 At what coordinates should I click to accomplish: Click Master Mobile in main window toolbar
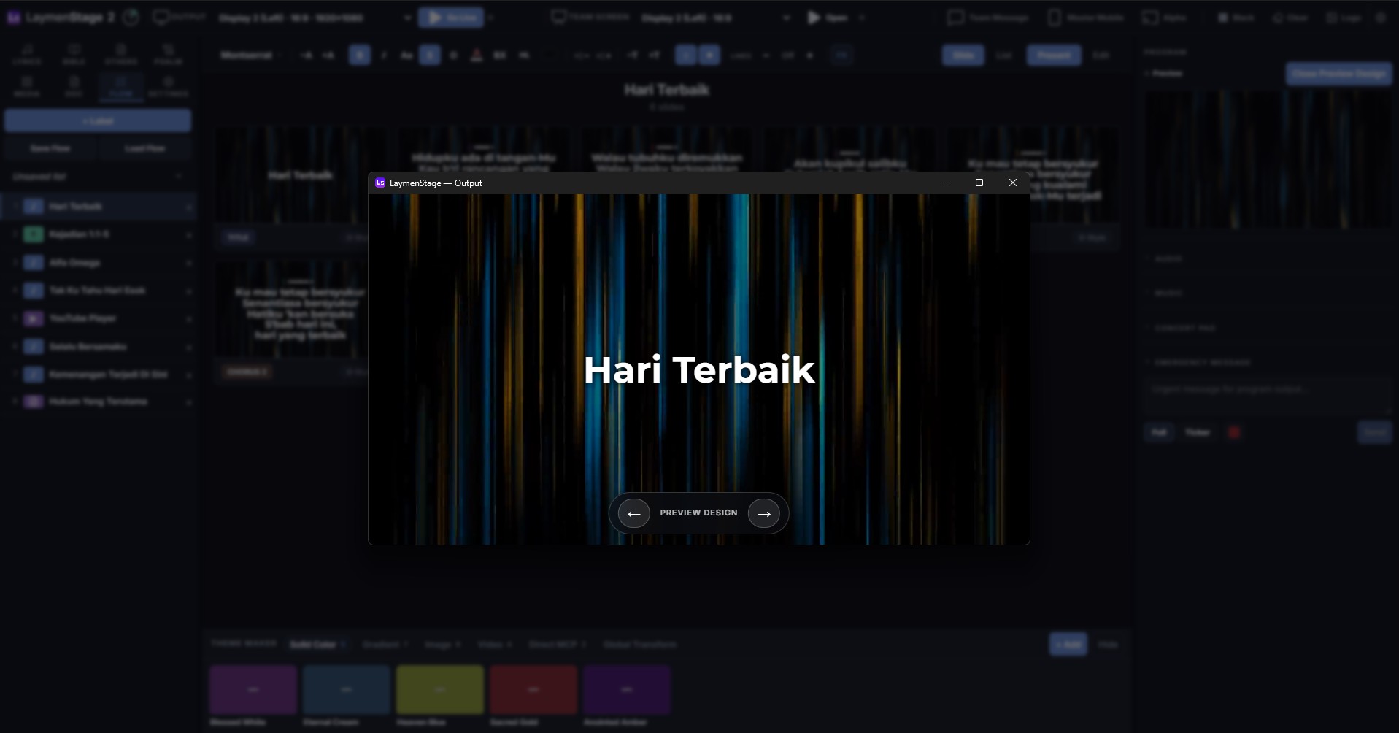pyautogui.click(x=1086, y=18)
